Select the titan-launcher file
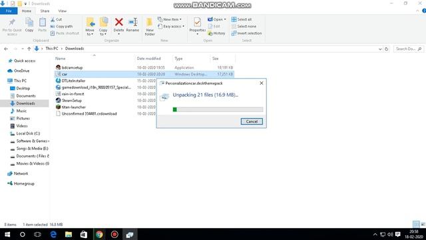The image size is (426, 240). pos(74,107)
